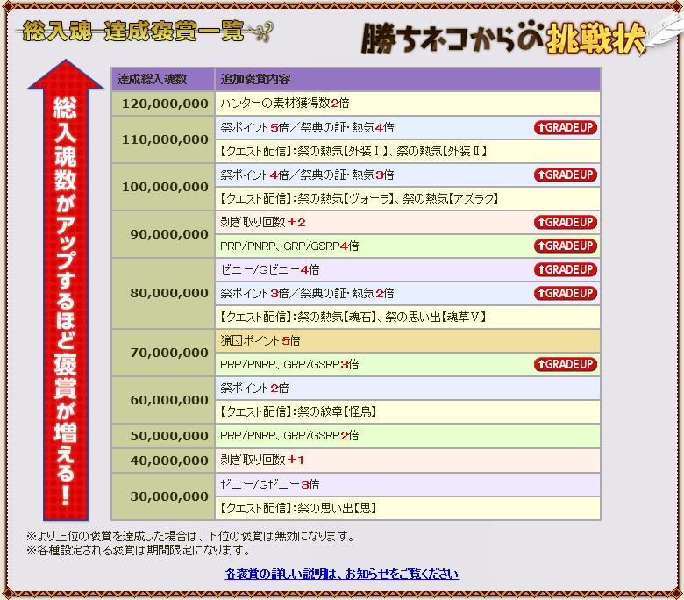The width and height of the screenshot is (684, 600).
Task: Click the 60,000,000 cell
Action: tap(163, 400)
